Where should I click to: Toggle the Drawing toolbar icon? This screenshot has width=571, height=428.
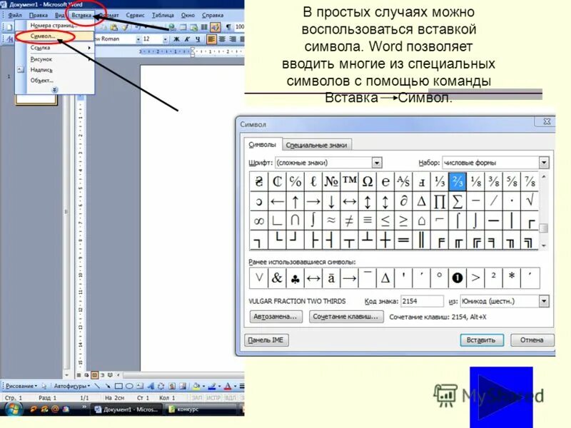point(216,27)
